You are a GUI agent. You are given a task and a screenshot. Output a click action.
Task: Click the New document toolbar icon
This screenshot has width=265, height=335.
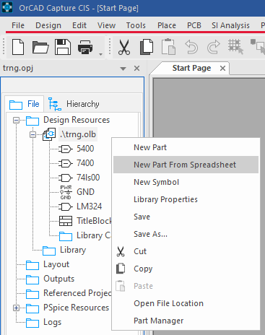18,47
